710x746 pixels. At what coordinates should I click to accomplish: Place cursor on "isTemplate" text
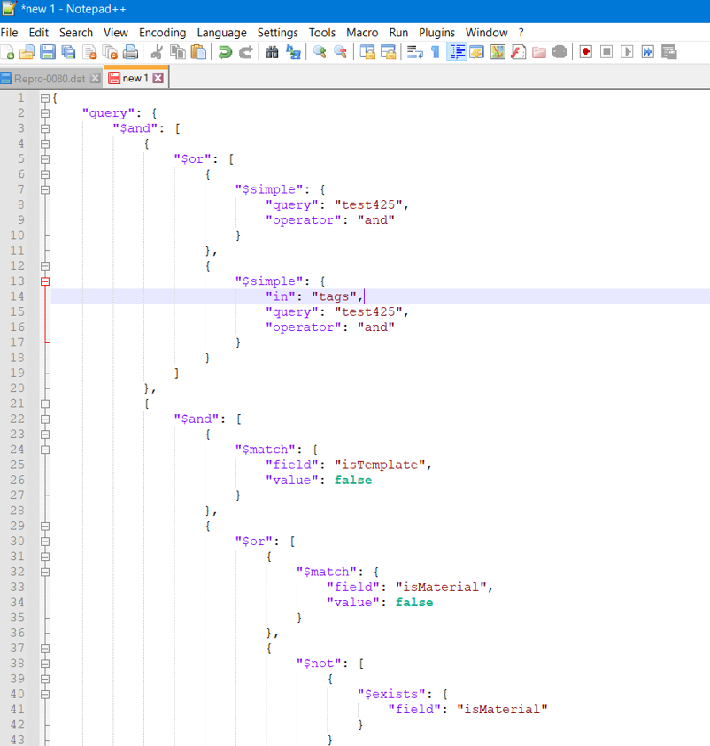381,465
